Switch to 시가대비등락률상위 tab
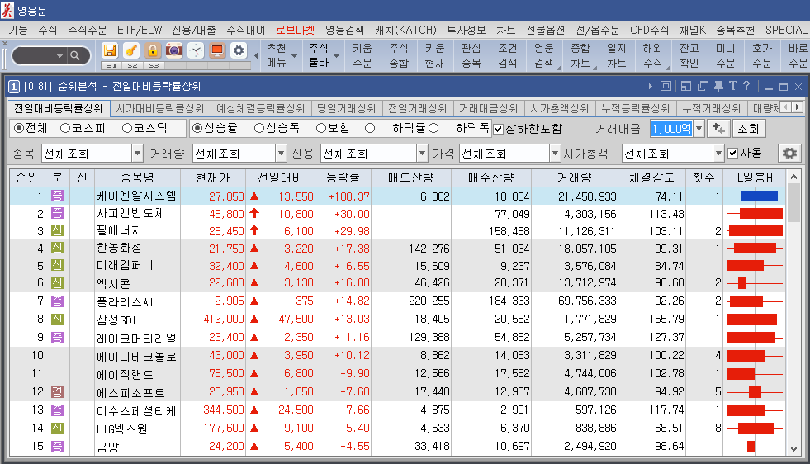Image resolution: width=810 pixels, height=464 pixels. coord(159,108)
